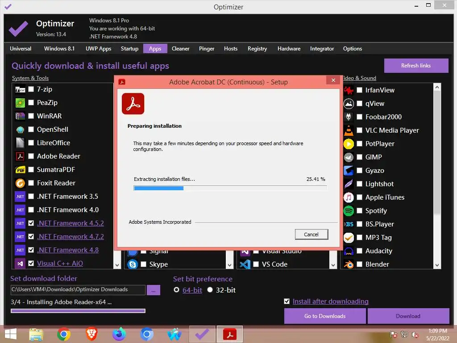457x343 pixels.
Task: Click the Go to Downloads button
Action: (x=325, y=316)
